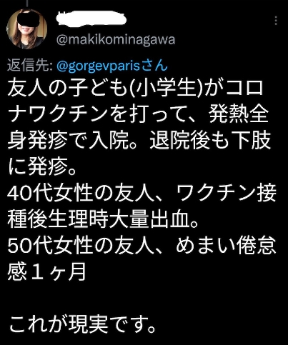This screenshot has width=288, height=345.
Task: Click the さん text after @gorgevparis
Action: click(x=154, y=66)
